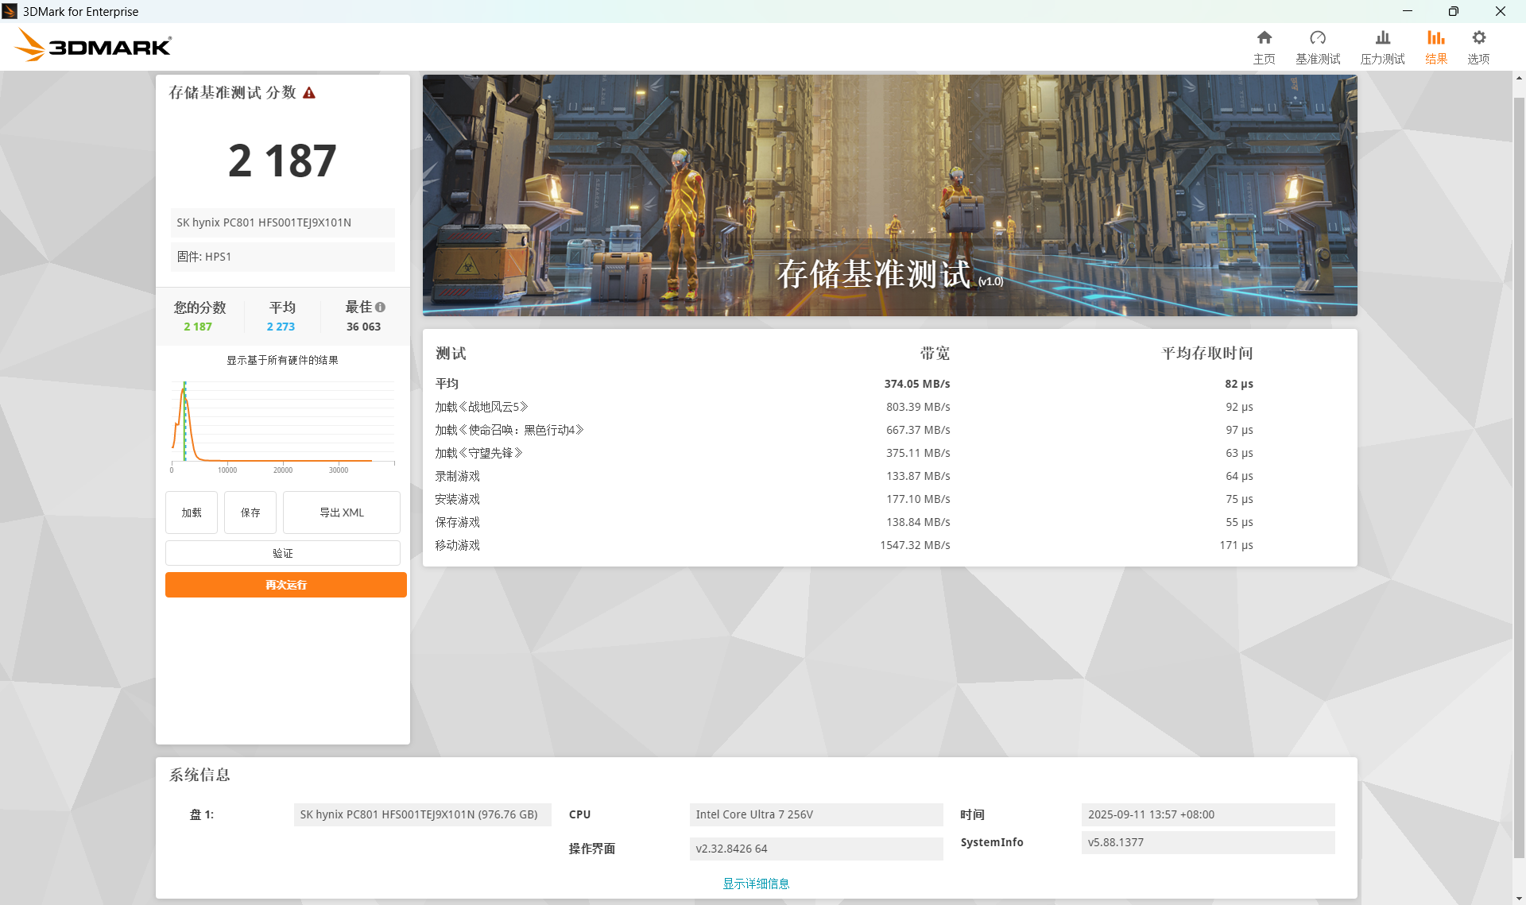The height and width of the screenshot is (905, 1526).
Task: Click the red warning triangle beside score title
Action: pyautogui.click(x=309, y=93)
